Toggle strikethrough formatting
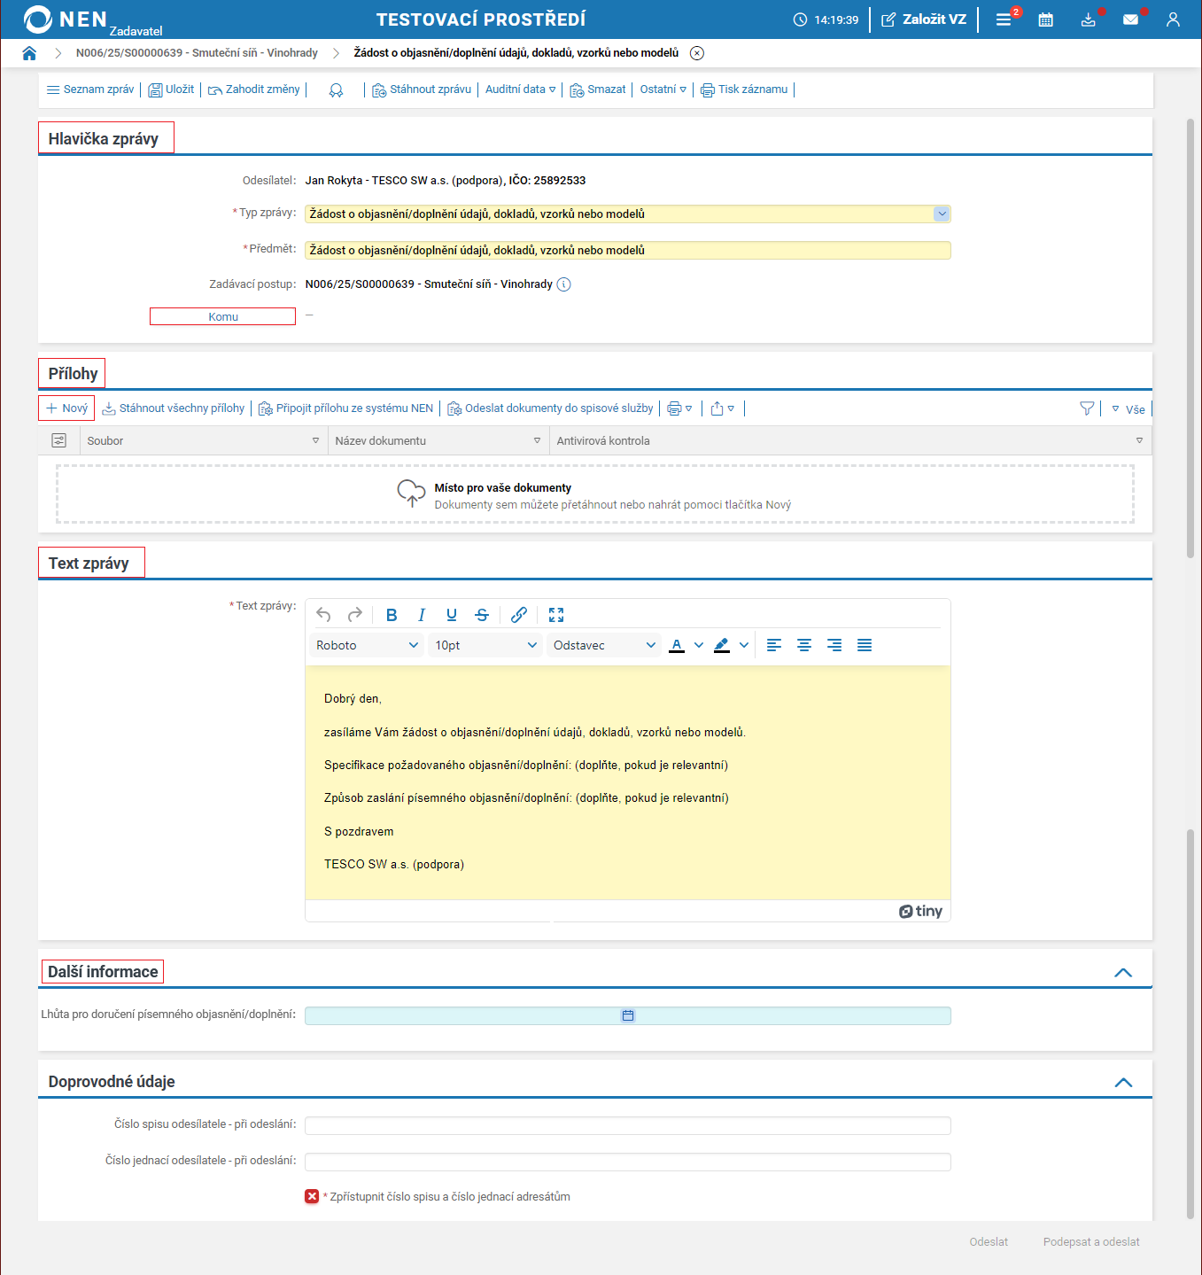 pyautogui.click(x=482, y=615)
